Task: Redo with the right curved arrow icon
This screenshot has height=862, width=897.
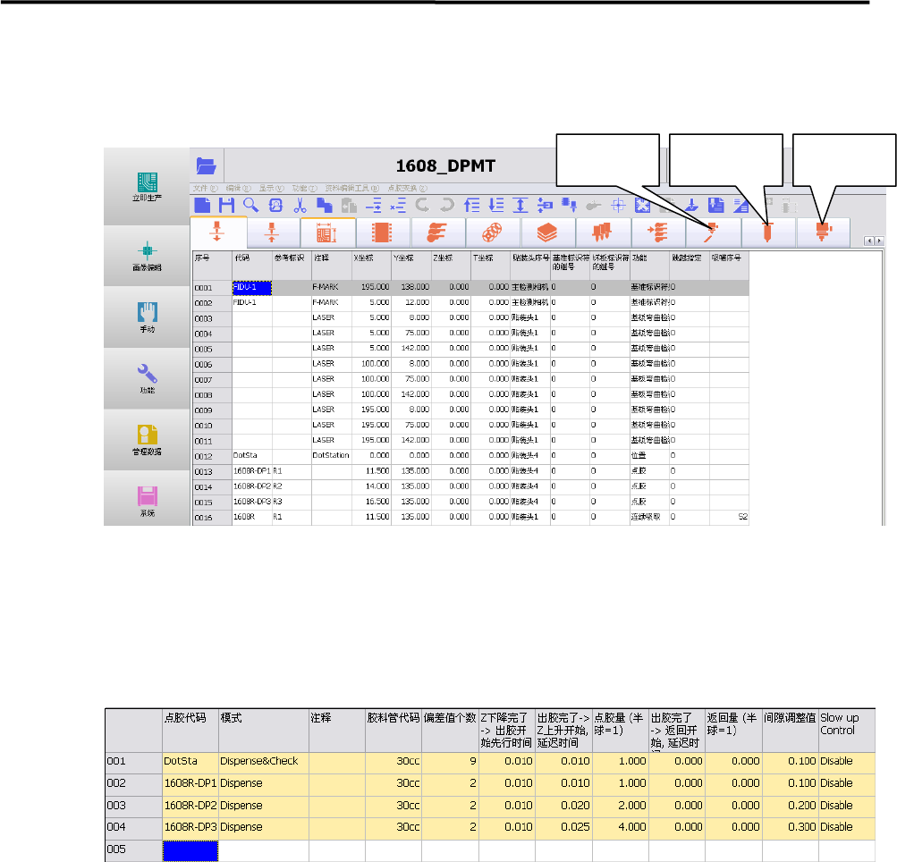Action: coord(447,205)
